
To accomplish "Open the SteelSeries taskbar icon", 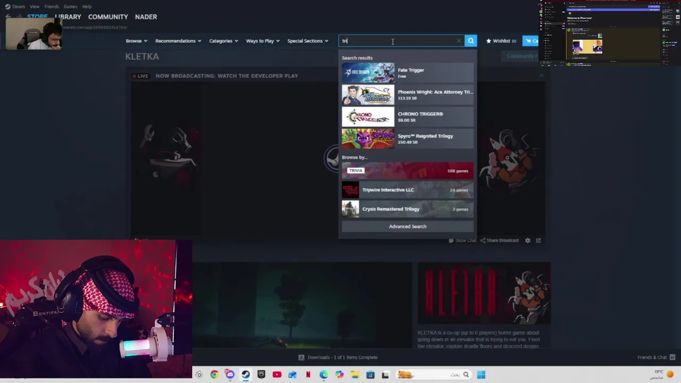I will (199, 374).
